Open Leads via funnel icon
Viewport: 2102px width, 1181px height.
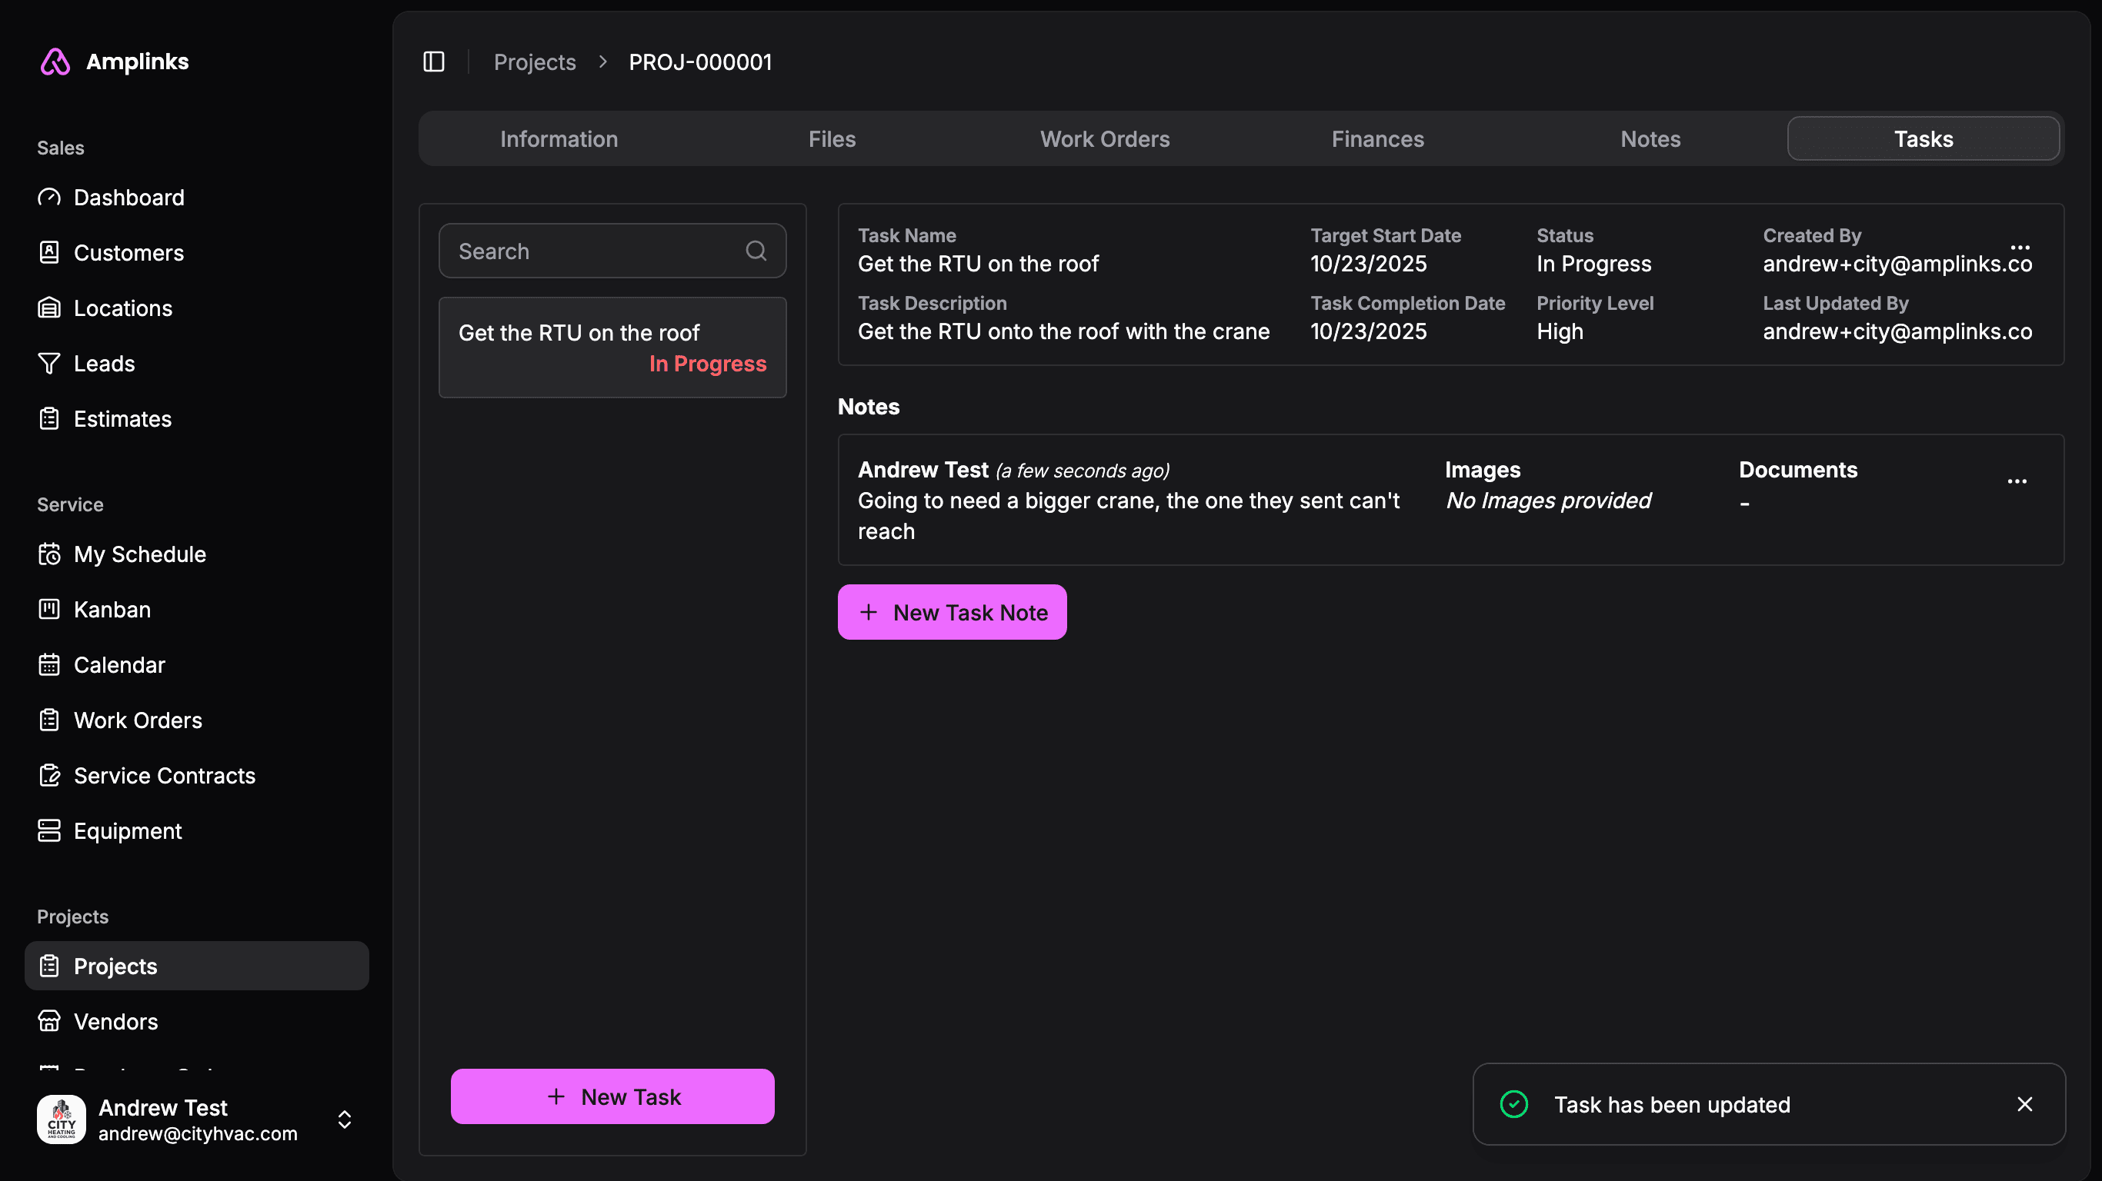tap(49, 364)
